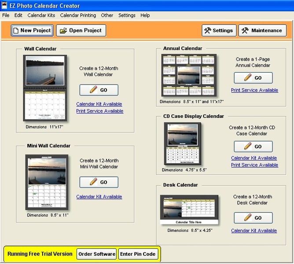The width and height of the screenshot is (294, 264).
Task: Click the New Project page icon
Action: tap(16, 30)
